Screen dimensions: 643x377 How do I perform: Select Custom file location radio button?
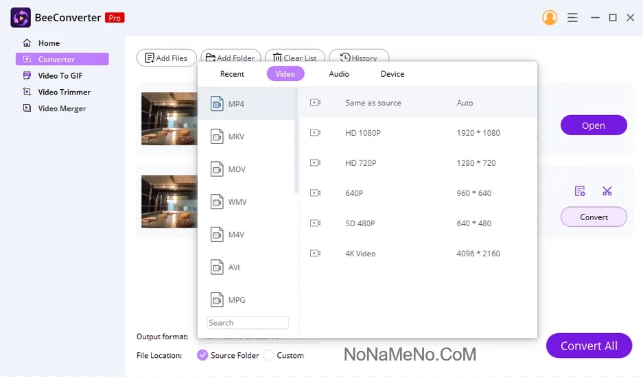click(x=269, y=355)
